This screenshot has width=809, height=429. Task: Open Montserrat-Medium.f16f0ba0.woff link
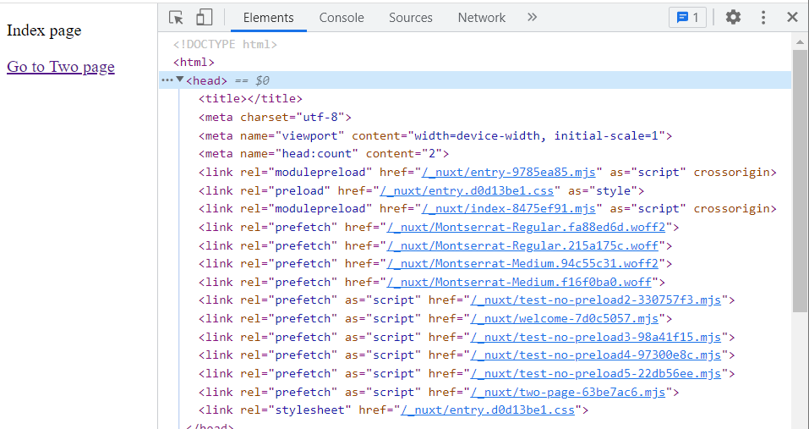pyautogui.click(x=518, y=283)
